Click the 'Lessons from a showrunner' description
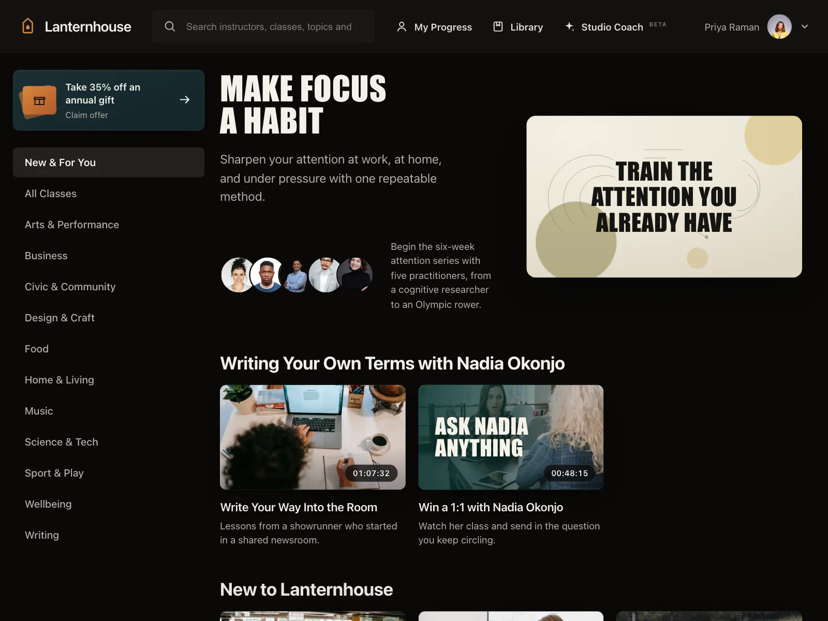Screen dimensions: 828x621 click(308, 533)
